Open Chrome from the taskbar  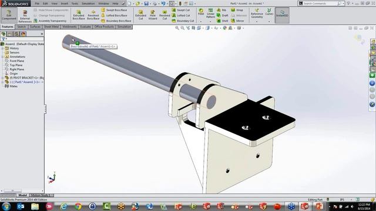coord(78,206)
